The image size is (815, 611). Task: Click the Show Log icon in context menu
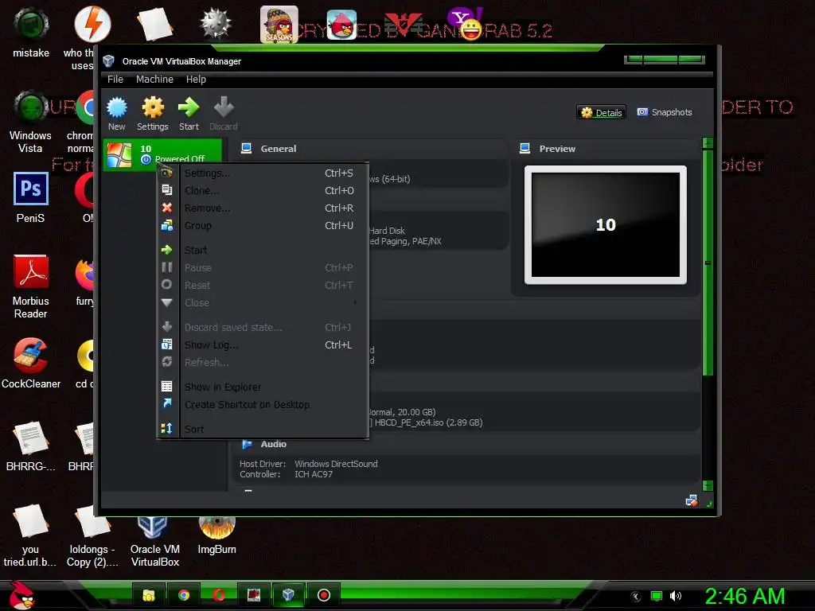pyautogui.click(x=167, y=344)
